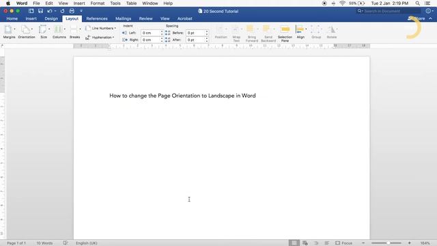
Task: Switch to the View ribbon tab
Action: 165,18
